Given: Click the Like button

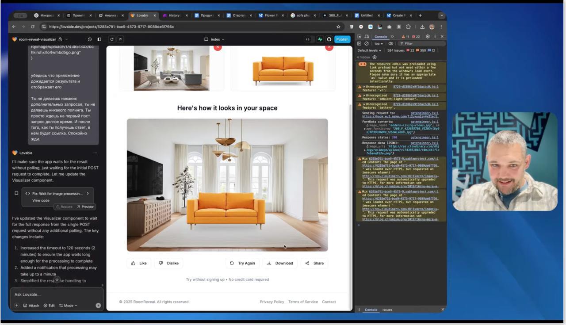Looking at the screenshot, I should click(139, 263).
